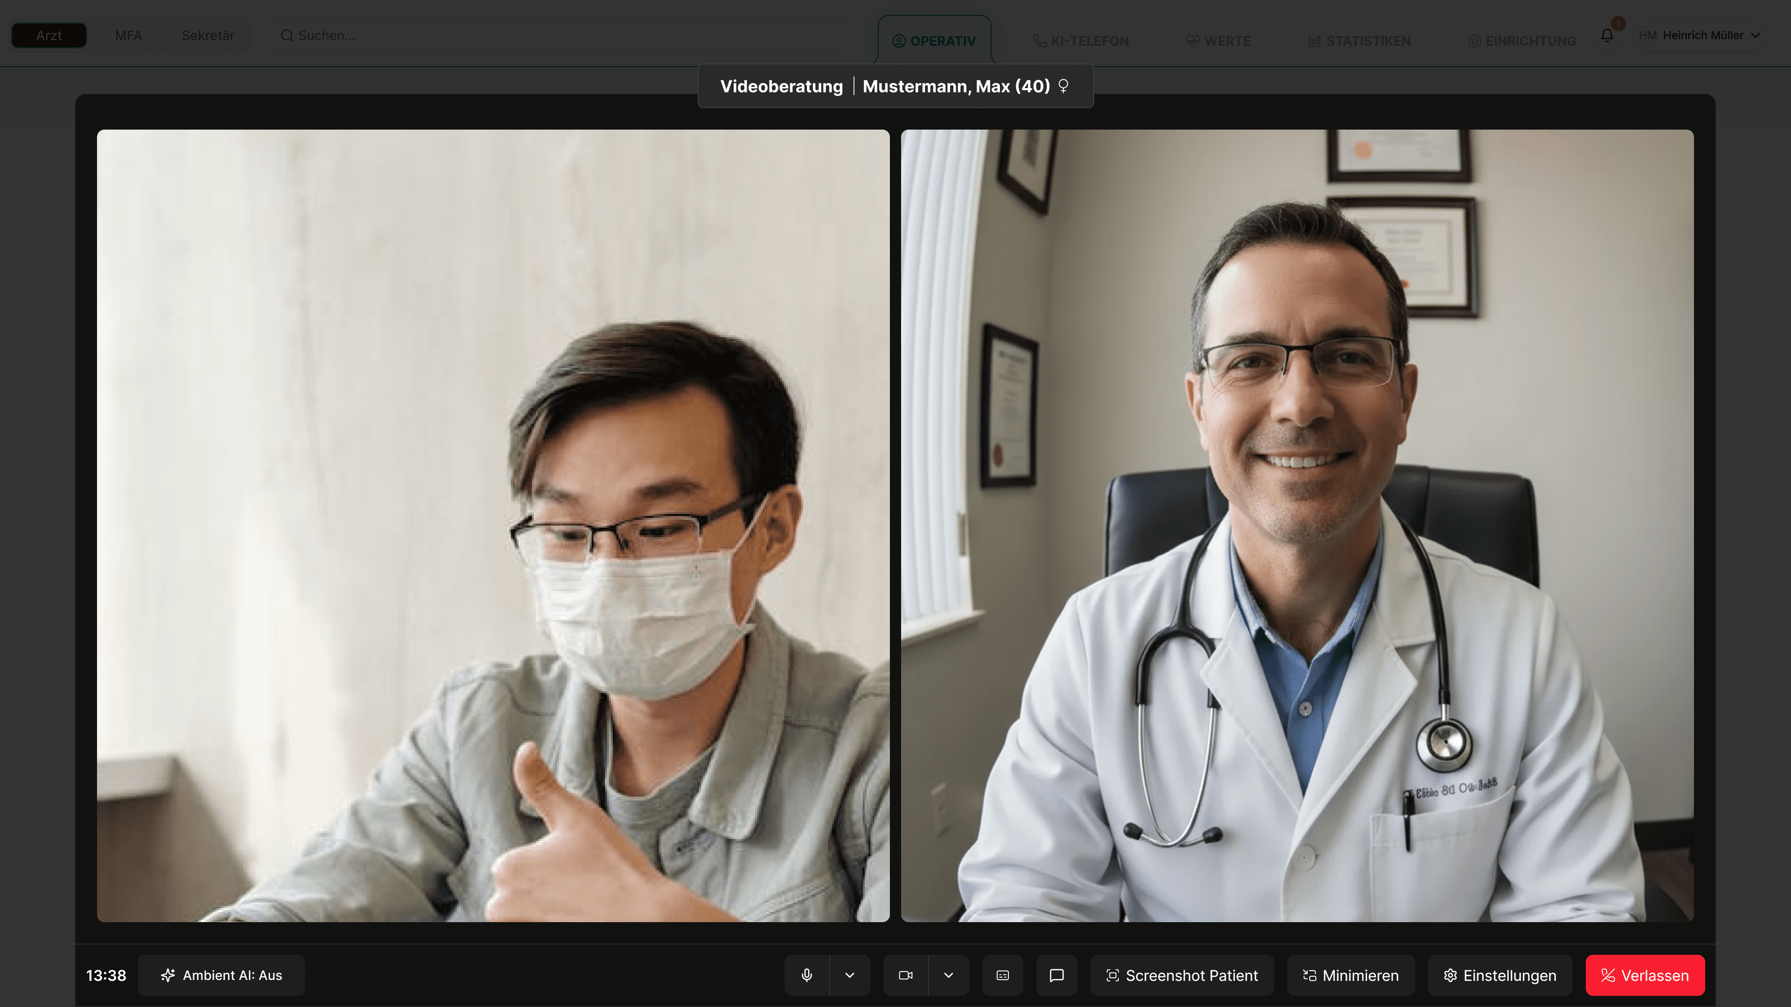Select the MFA role button
The image size is (1791, 1007).
[x=128, y=35]
